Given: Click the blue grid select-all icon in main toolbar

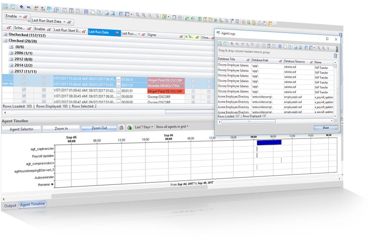Looking at the screenshot, I should click(86, 12).
